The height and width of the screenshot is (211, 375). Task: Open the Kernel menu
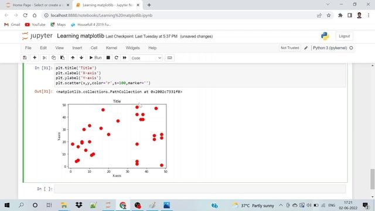click(x=111, y=48)
